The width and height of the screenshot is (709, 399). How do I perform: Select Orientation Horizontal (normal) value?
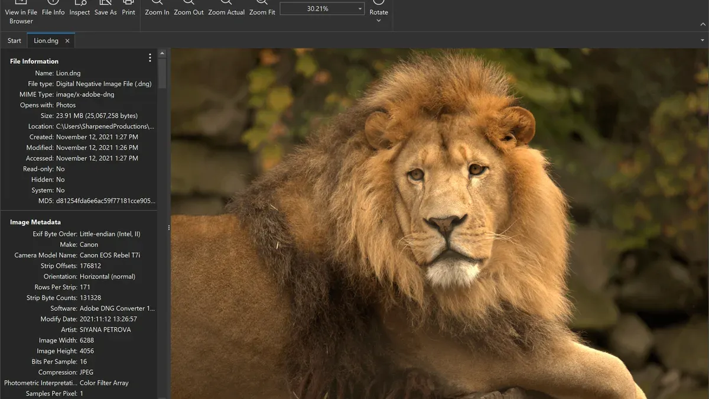(x=108, y=277)
